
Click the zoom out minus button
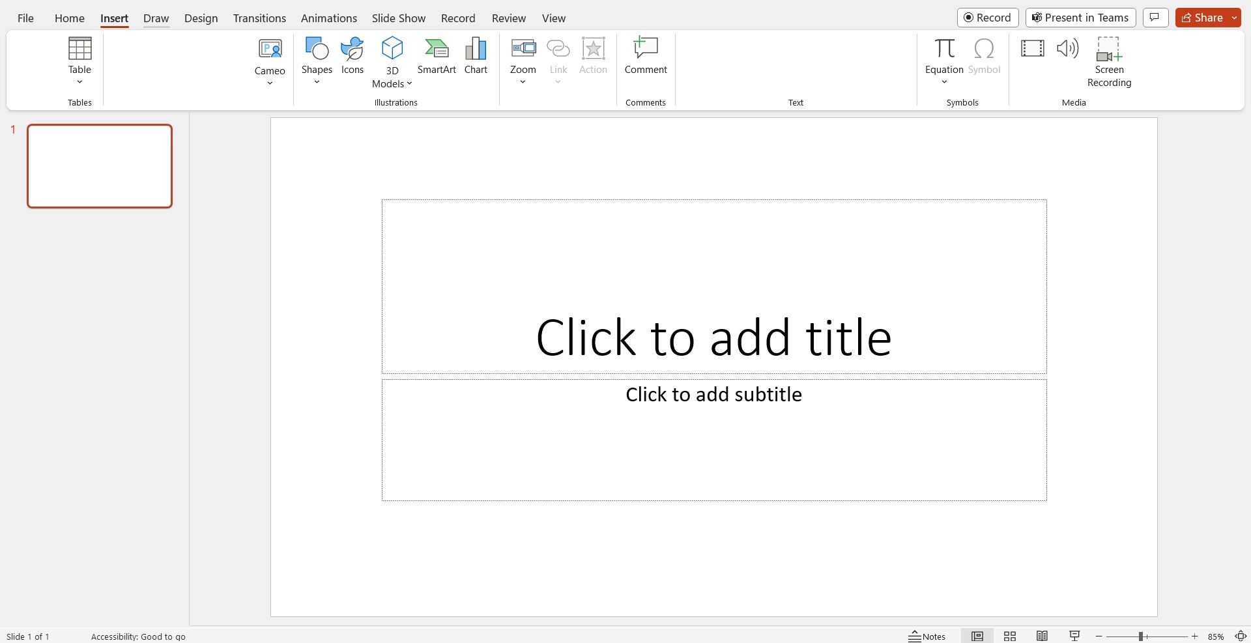(1099, 636)
